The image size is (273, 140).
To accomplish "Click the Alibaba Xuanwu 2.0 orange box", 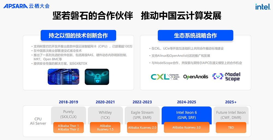I will pyautogui.click(x=142, y=127).
